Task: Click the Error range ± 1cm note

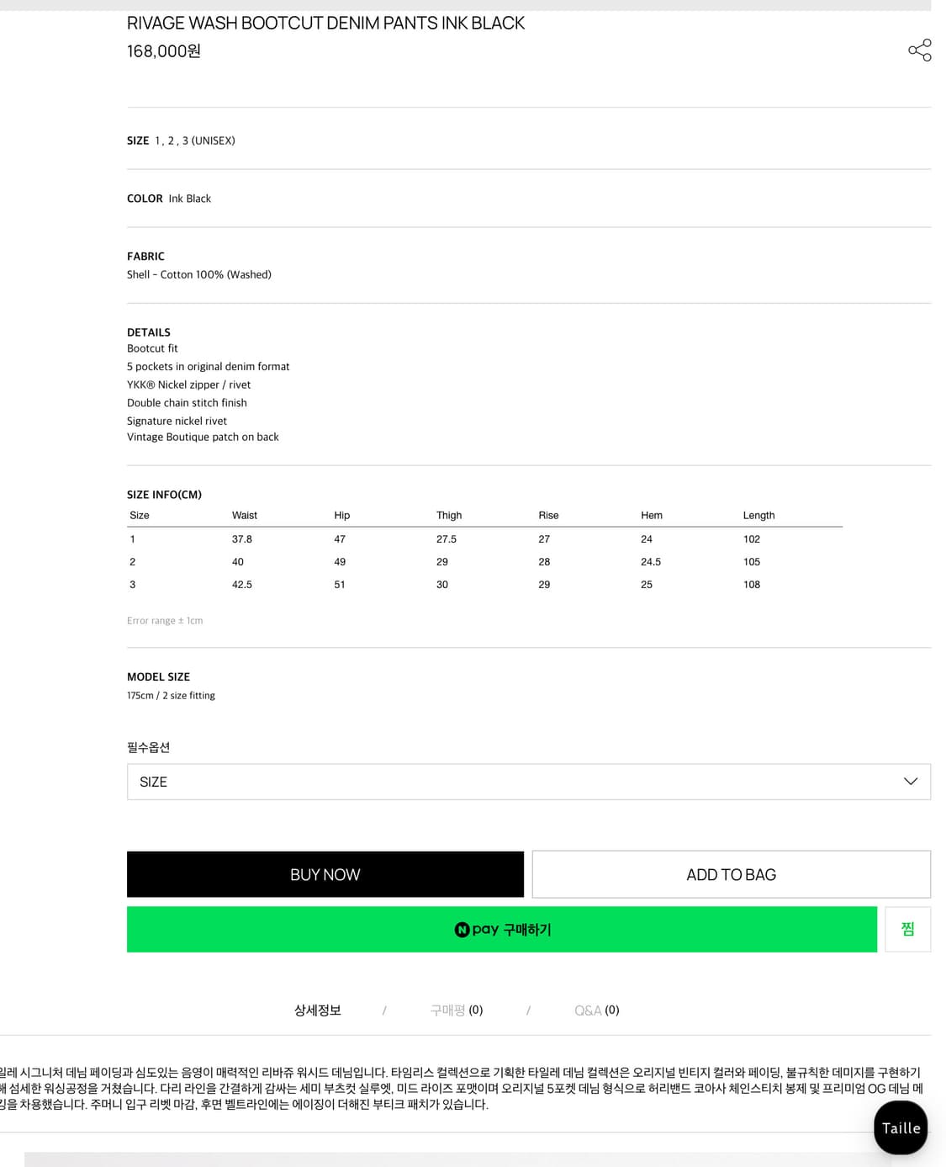Action: 165,621
